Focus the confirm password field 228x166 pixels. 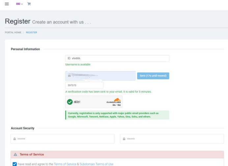tap(172, 139)
